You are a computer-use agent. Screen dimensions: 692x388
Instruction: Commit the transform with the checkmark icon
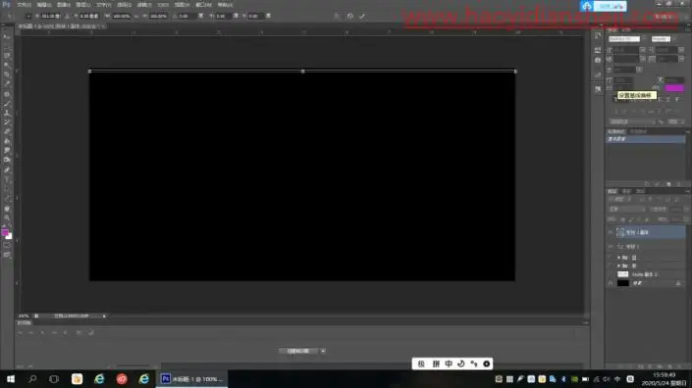[x=362, y=17]
